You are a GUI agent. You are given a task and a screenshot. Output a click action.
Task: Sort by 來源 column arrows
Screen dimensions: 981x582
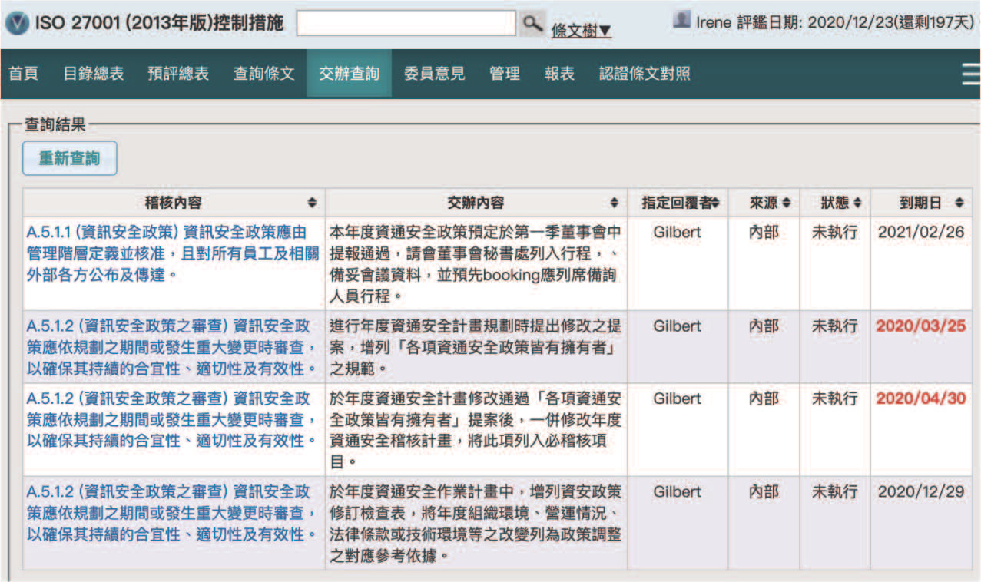[x=786, y=203]
